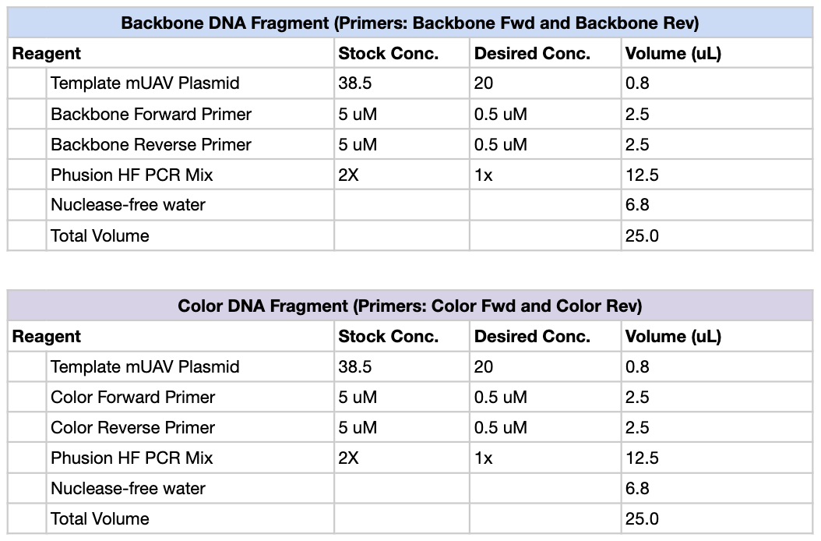Screen dimensions: 821x541
Task: Click the 25.0 total volume in the Backbone table
Action: pyautogui.click(x=642, y=236)
